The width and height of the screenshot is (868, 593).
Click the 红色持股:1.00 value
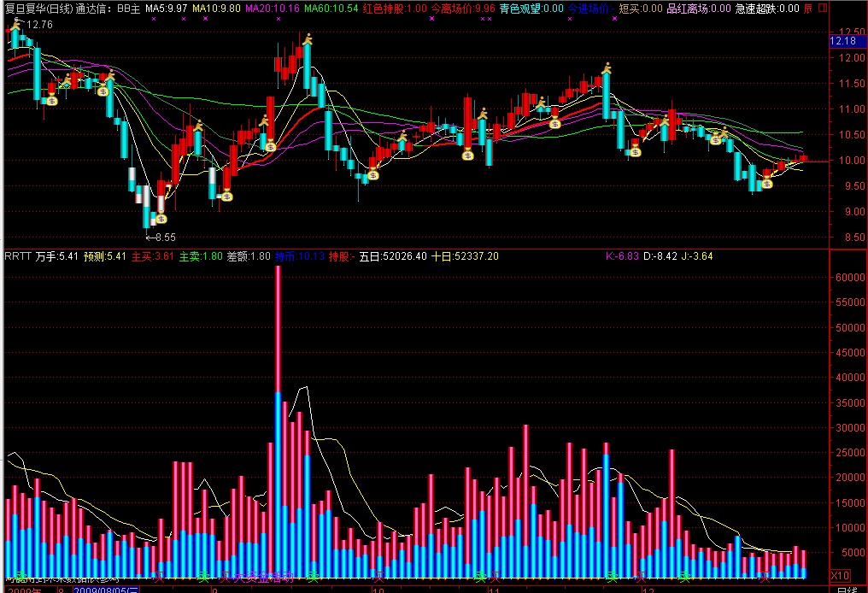(x=396, y=9)
